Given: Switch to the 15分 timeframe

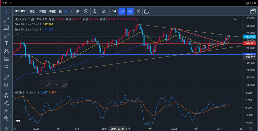Looking at the screenshot, I should [33, 11].
